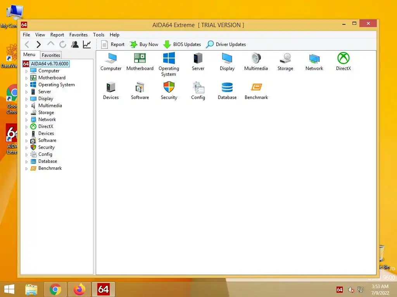Expand the Motherboard tree node
The height and width of the screenshot is (297, 397).
26,78
